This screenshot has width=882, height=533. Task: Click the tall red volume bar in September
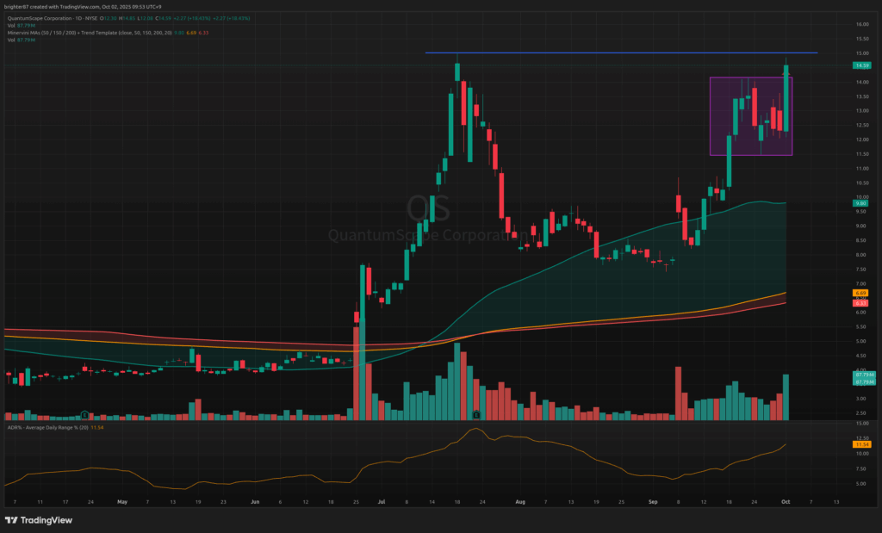click(678, 393)
